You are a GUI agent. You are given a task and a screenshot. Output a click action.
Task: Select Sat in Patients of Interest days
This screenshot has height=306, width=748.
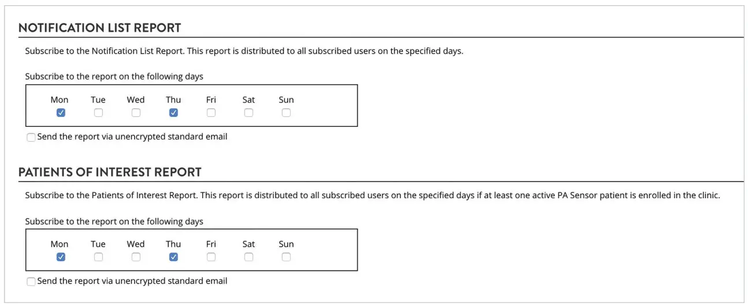(x=249, y=257)
